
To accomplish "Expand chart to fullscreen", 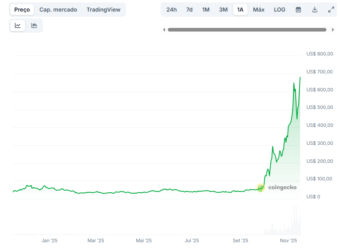I will [331, 10].
